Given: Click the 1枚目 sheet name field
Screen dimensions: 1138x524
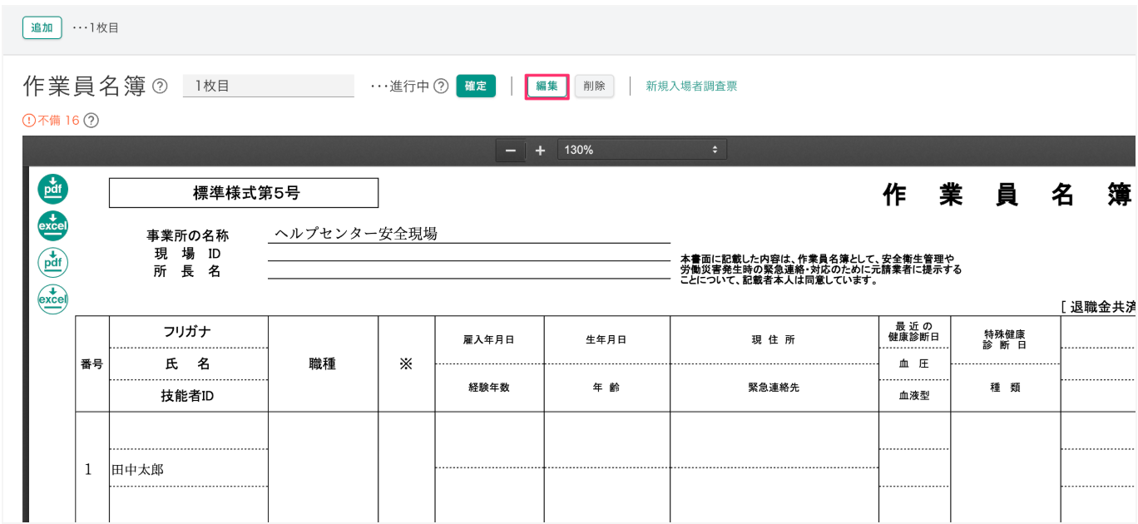Looking at the screenshot, I should [x=268, y=86].
